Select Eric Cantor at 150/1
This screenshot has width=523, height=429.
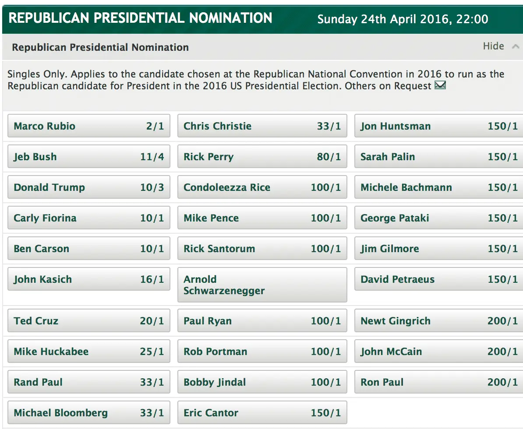point(262,413)
